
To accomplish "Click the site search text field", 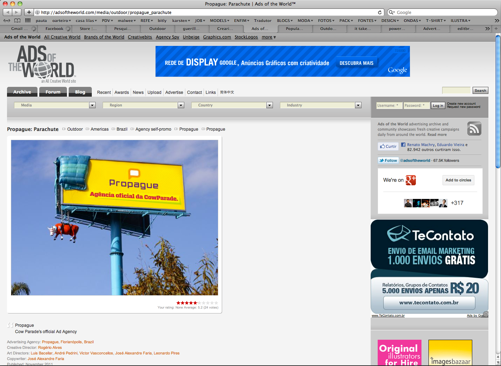I will [456, 90].
